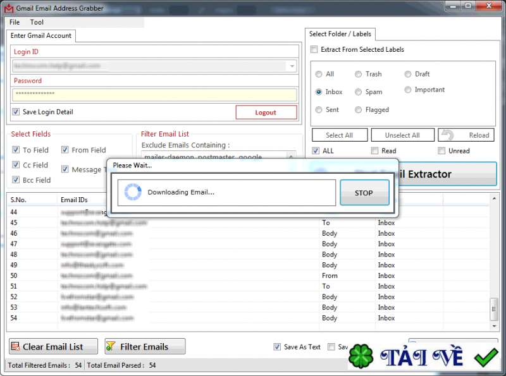This screenshot has height=376, width=506.
Task: Click the Total Filtered Emails status entry
Action: (x=45, y=365)
